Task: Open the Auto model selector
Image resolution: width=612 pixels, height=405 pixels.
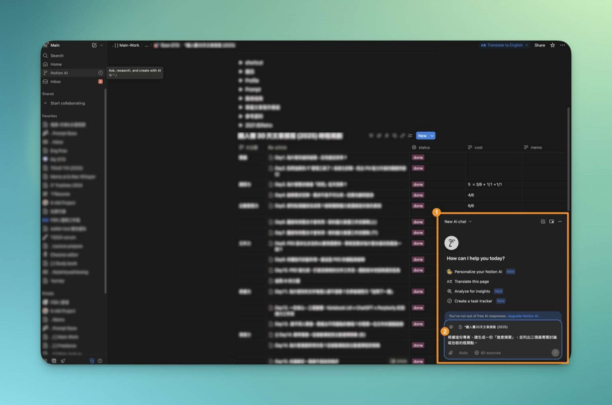Action: tap(463, 353)
